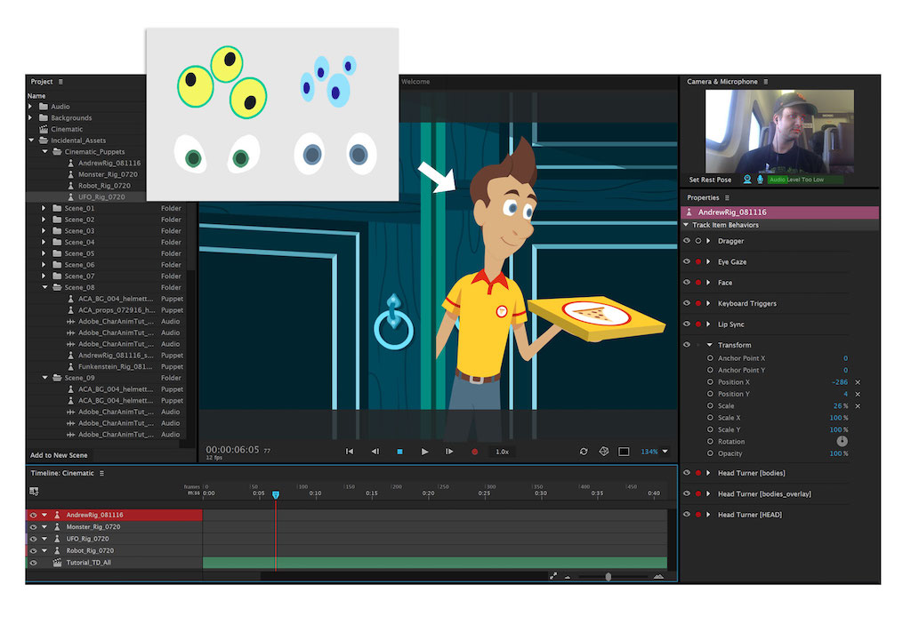This screenshot has width=911, height=617.
Task: Hide the Eye Gaze behavior
Action: [x=687, y=262]
